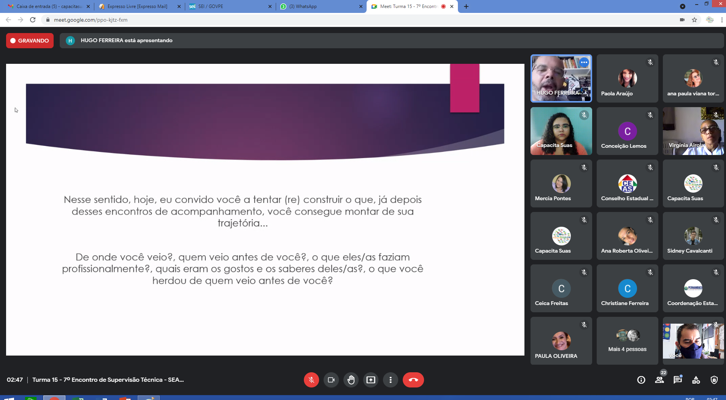726x400 pixels.
Task: Open the activities icon
Action: (696, 380)
